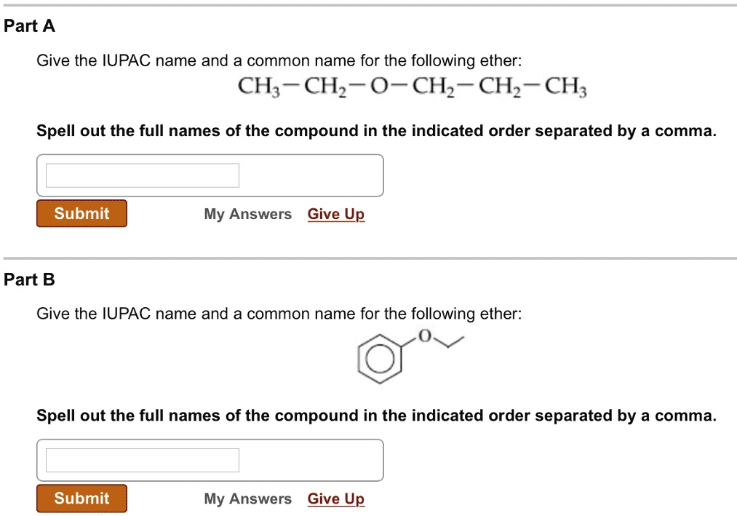
Task: Click the oxygen atom in the Part B structure
Action: pos(425,336)
